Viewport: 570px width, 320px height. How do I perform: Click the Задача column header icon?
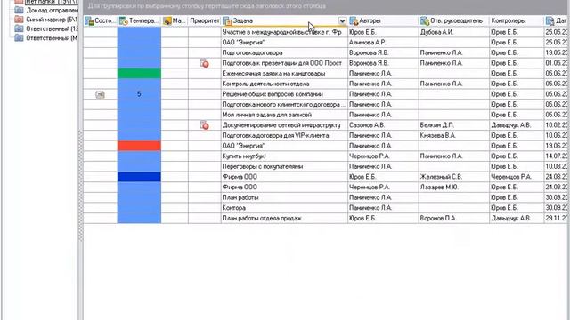(x=227, y=21)
